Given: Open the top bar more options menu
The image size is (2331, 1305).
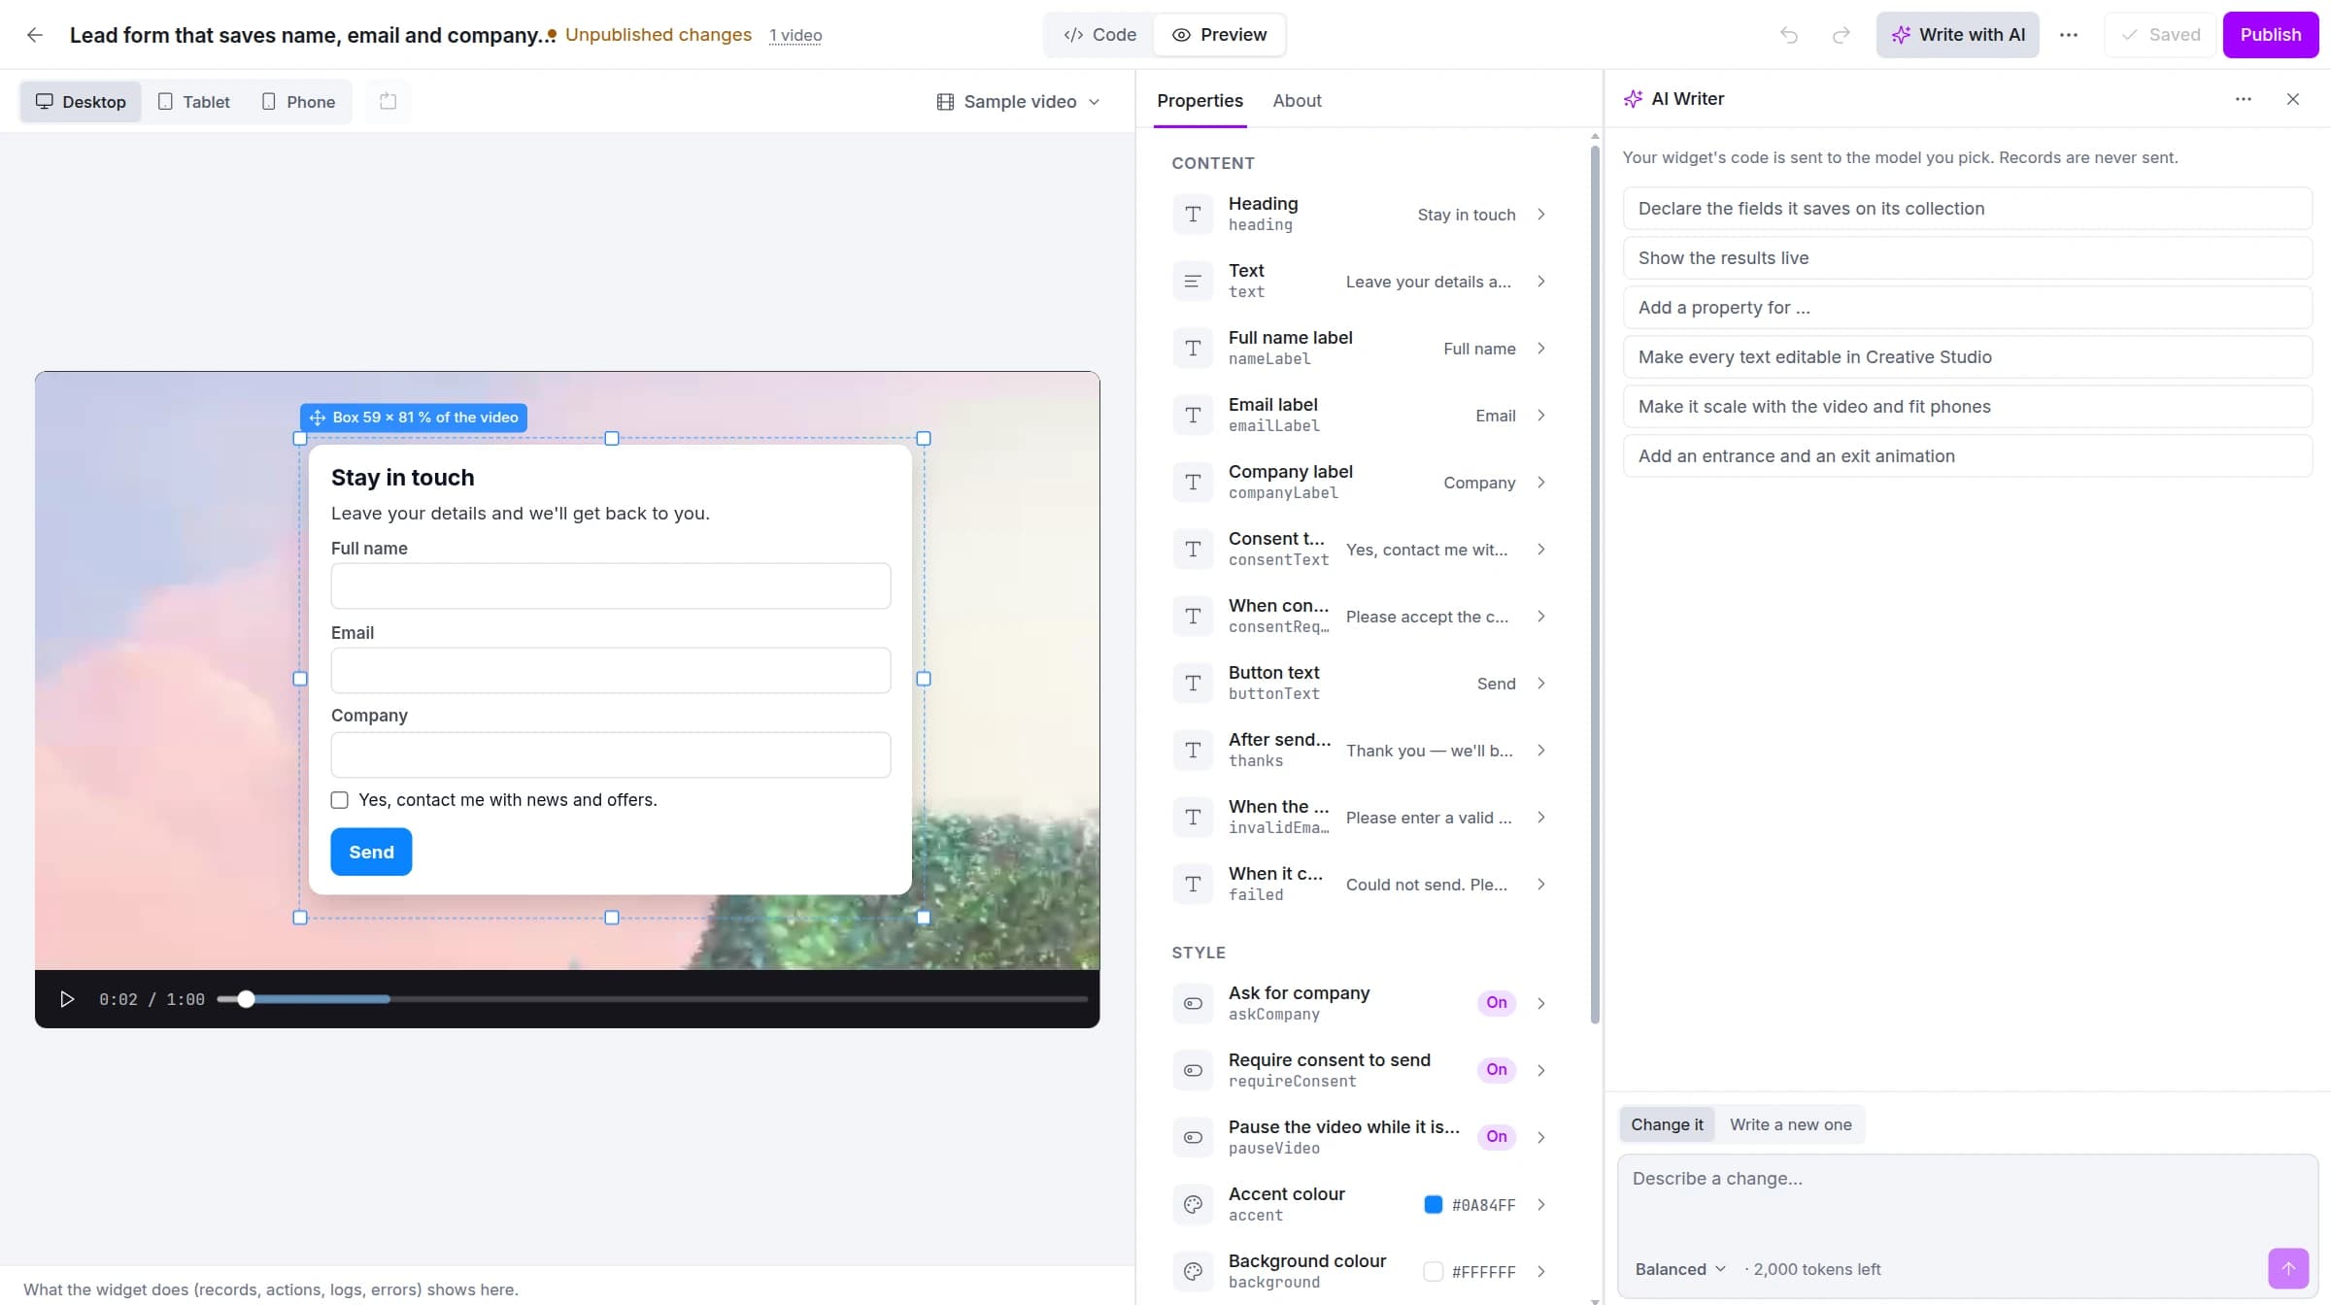Looking at the screenshot, I should tap(2069, 35).
